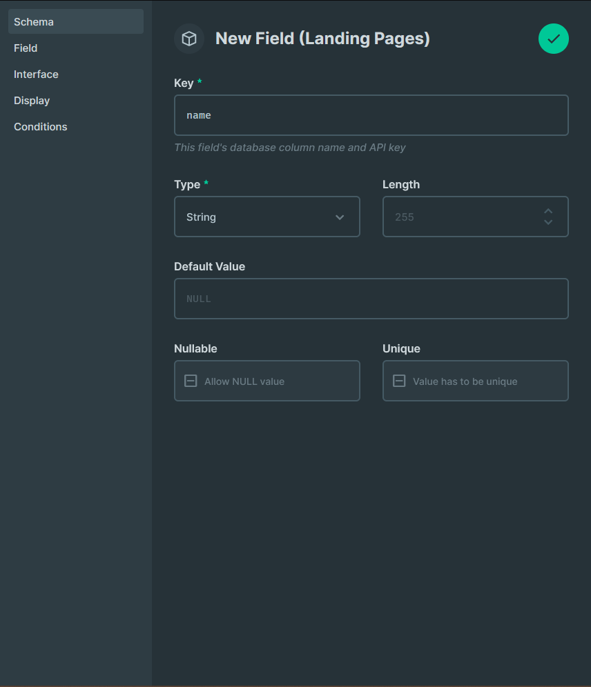
Task: Click the chevron icon on the Type selector
Action: tap(340, 217)
